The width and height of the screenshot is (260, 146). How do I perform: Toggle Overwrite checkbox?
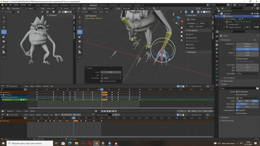[x=237, y=110]
